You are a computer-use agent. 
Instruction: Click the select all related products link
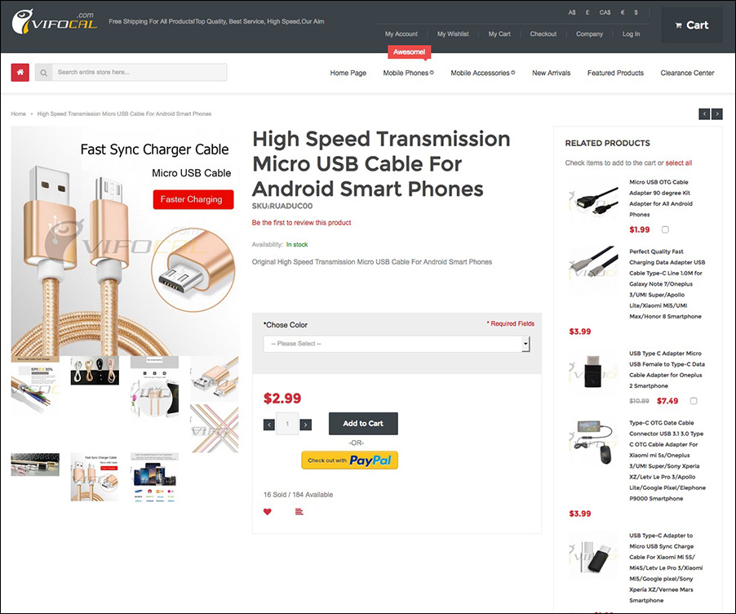[x=678, y=163]
